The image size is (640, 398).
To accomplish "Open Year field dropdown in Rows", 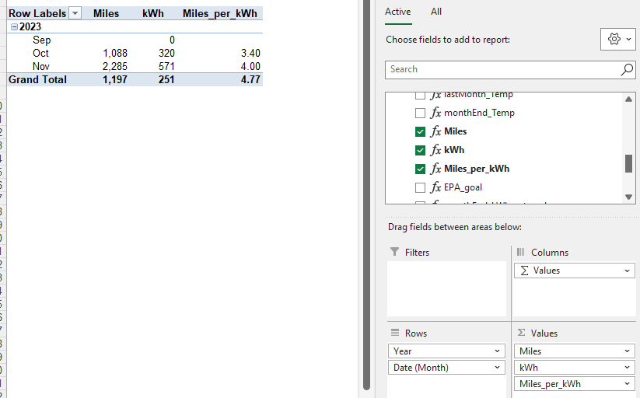I will coord(497,351).
